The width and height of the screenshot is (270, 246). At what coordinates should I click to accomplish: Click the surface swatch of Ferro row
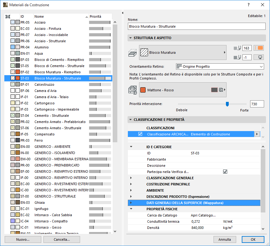click(x=18, y=140)
